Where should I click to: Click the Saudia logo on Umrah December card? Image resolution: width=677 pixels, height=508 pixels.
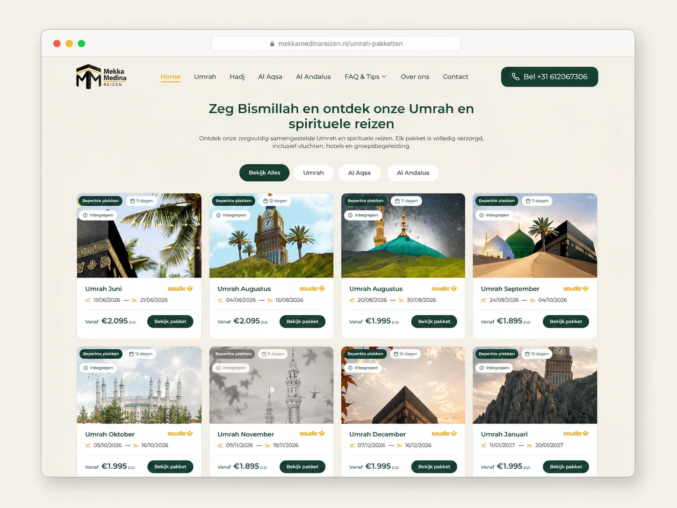(444, 434)
